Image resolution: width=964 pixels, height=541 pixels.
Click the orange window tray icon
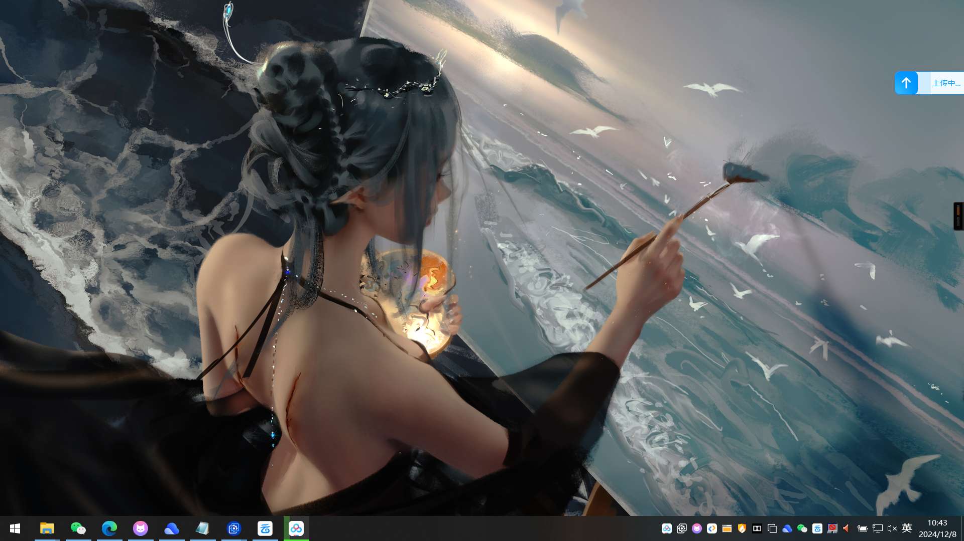point(727,528)
